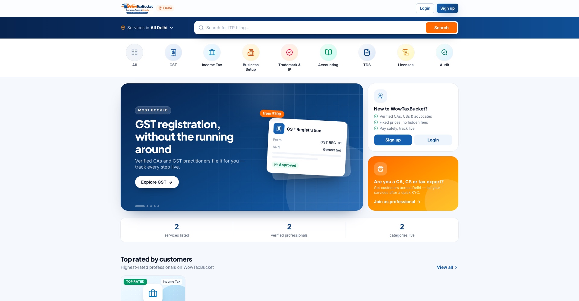Image resolution: width=579 pixels, height=301 pixels.
Task: Select the TDS document icon
Action: 367,52
